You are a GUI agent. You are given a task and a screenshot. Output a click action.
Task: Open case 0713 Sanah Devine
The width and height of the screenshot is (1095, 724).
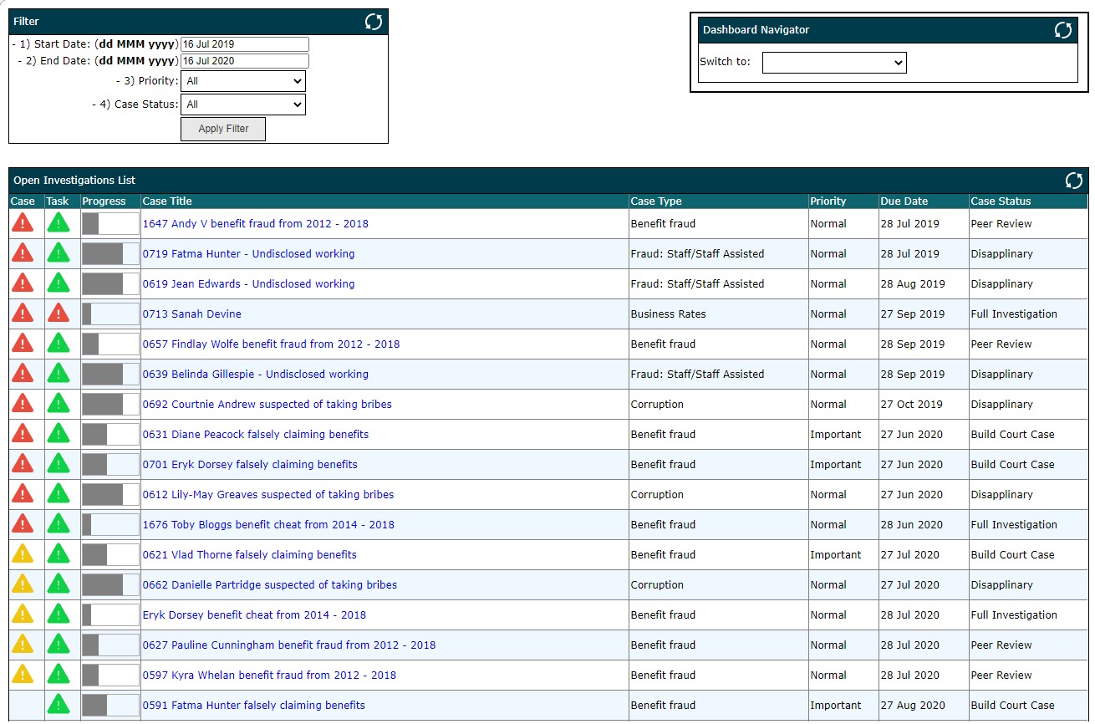click(192, 314)
